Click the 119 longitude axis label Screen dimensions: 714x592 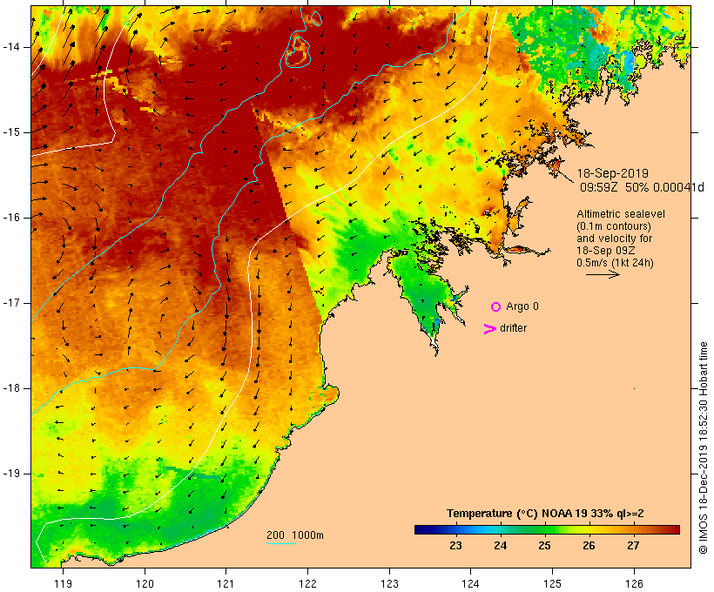pyautogui.click(x=63, y=583)
